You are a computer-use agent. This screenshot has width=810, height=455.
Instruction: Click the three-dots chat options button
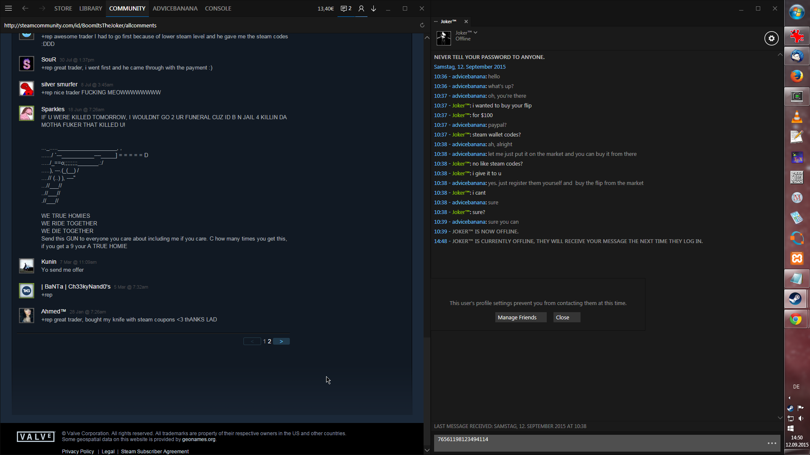[772, 443]
